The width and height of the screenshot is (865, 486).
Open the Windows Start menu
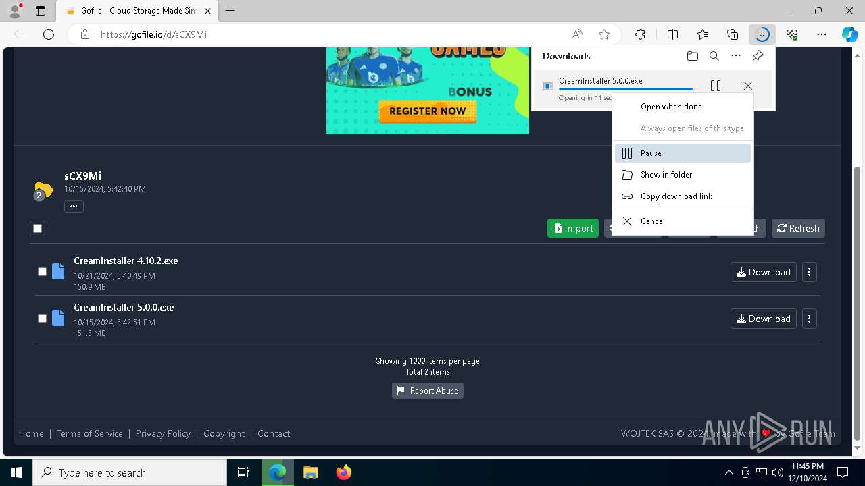16,473
